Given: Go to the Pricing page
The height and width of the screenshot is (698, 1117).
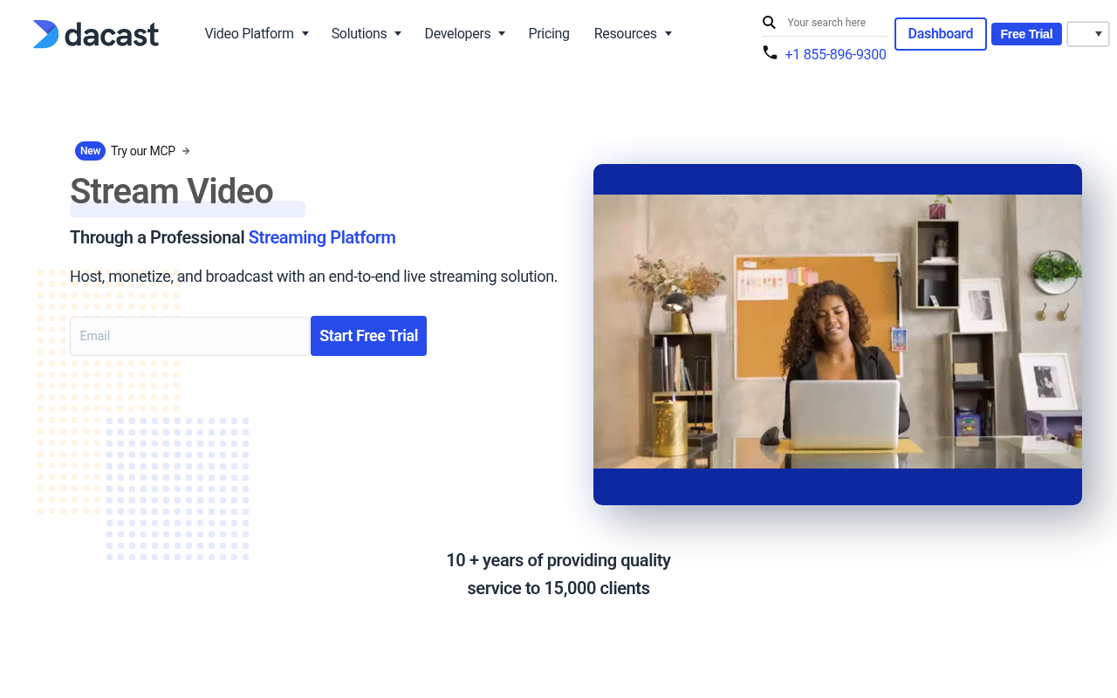Looking at the screenshot, I should pyautogui.click(x=549, y=33).
